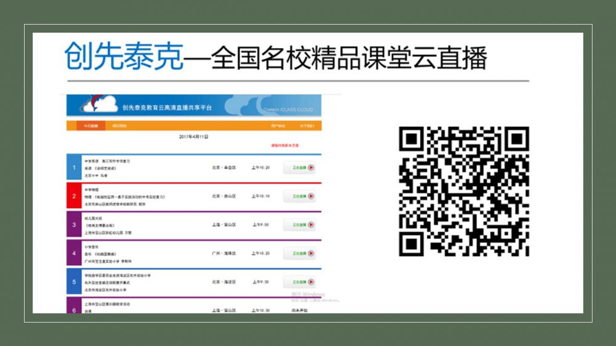The image size is (616, 346).
Task: Click play icon on course 5 row
Action: pyautogui.click(x=310, y=282)
